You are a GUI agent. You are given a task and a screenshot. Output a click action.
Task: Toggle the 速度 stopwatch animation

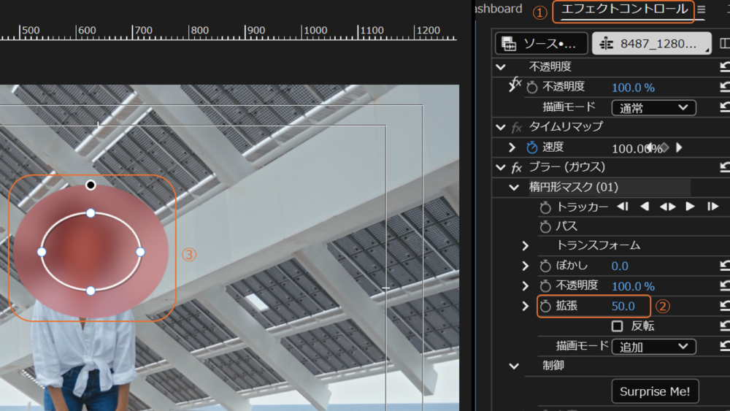pos(531,147)
